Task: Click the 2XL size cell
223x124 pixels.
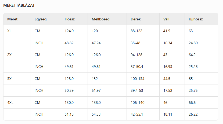Action: point(10,55)
